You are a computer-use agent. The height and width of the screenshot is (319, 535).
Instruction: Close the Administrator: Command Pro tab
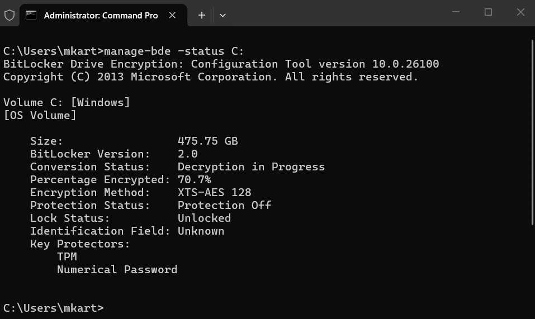click(x=173, y=15)
